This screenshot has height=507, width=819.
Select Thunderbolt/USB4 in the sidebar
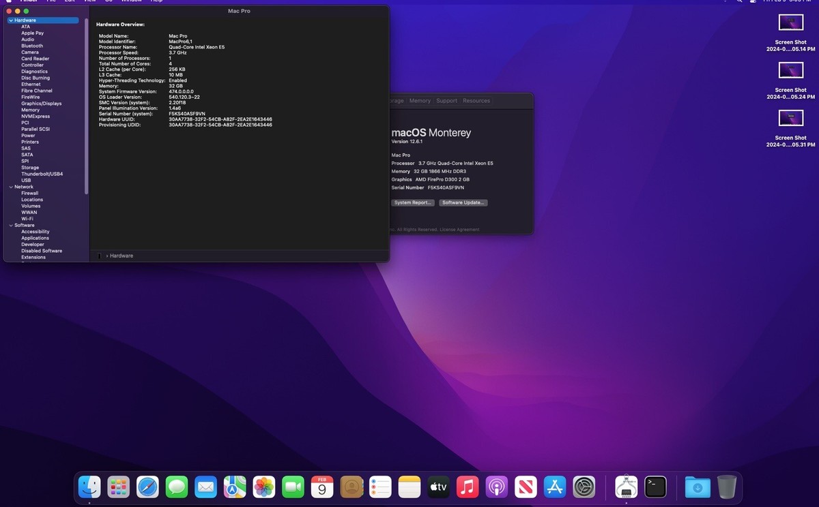click(x=42, y=174)
